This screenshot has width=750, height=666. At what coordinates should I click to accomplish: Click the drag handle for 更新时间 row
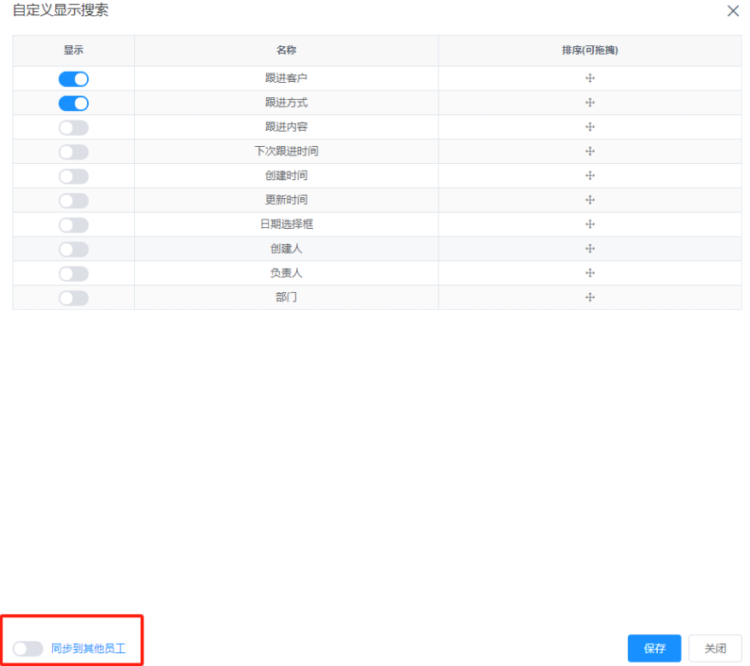pyautogui.click(x=590, y=200)
